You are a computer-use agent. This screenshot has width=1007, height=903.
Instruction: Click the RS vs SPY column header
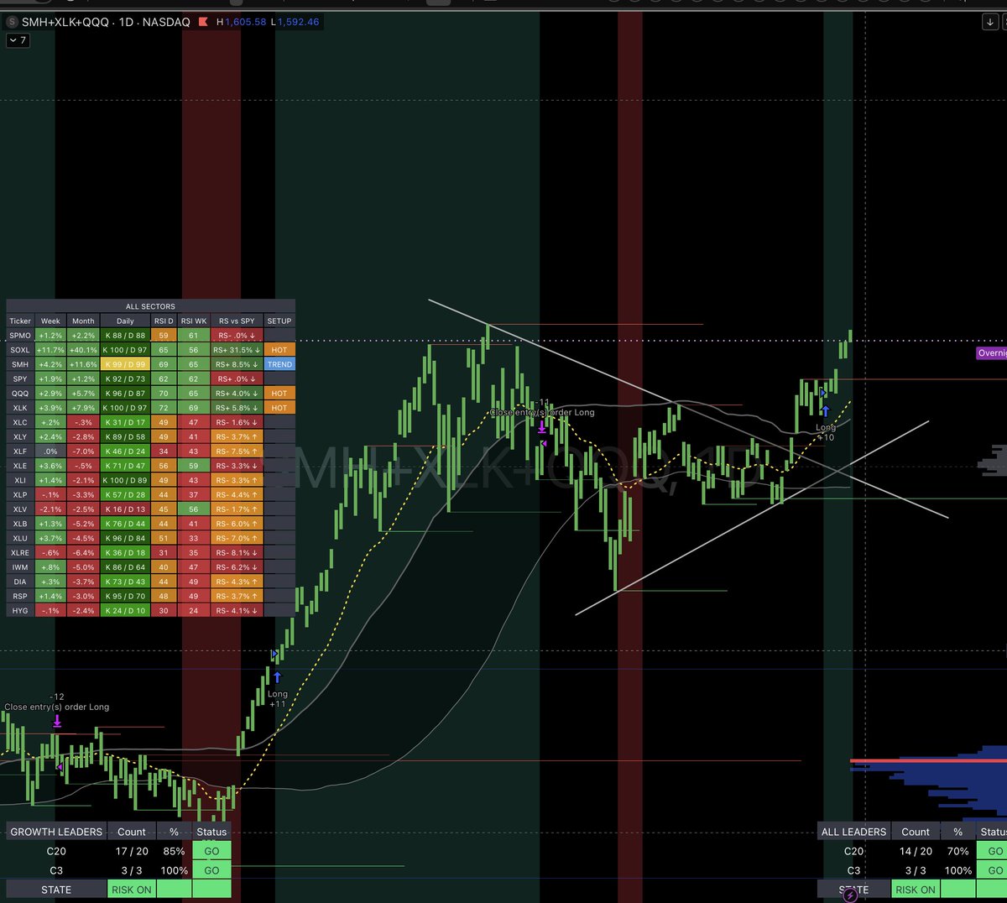pos(237,321)
